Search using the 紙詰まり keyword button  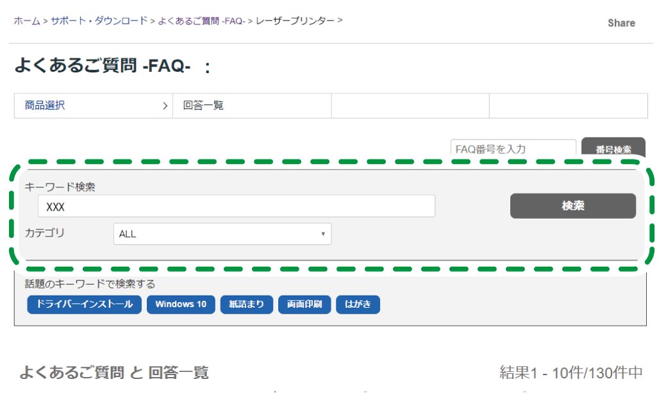click(x=246, y=304)
